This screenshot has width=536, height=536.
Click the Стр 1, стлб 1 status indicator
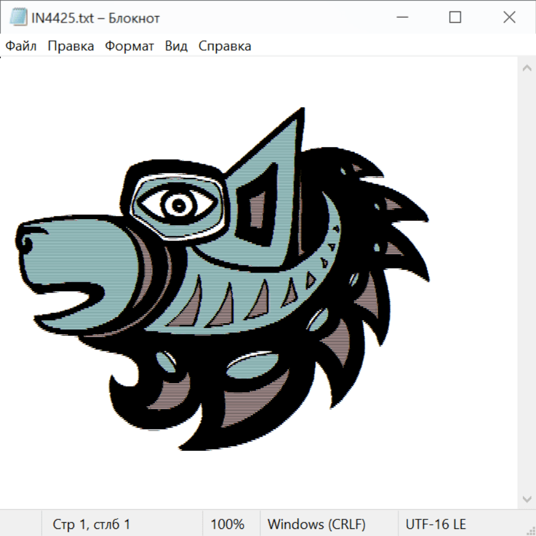point(92,524)
